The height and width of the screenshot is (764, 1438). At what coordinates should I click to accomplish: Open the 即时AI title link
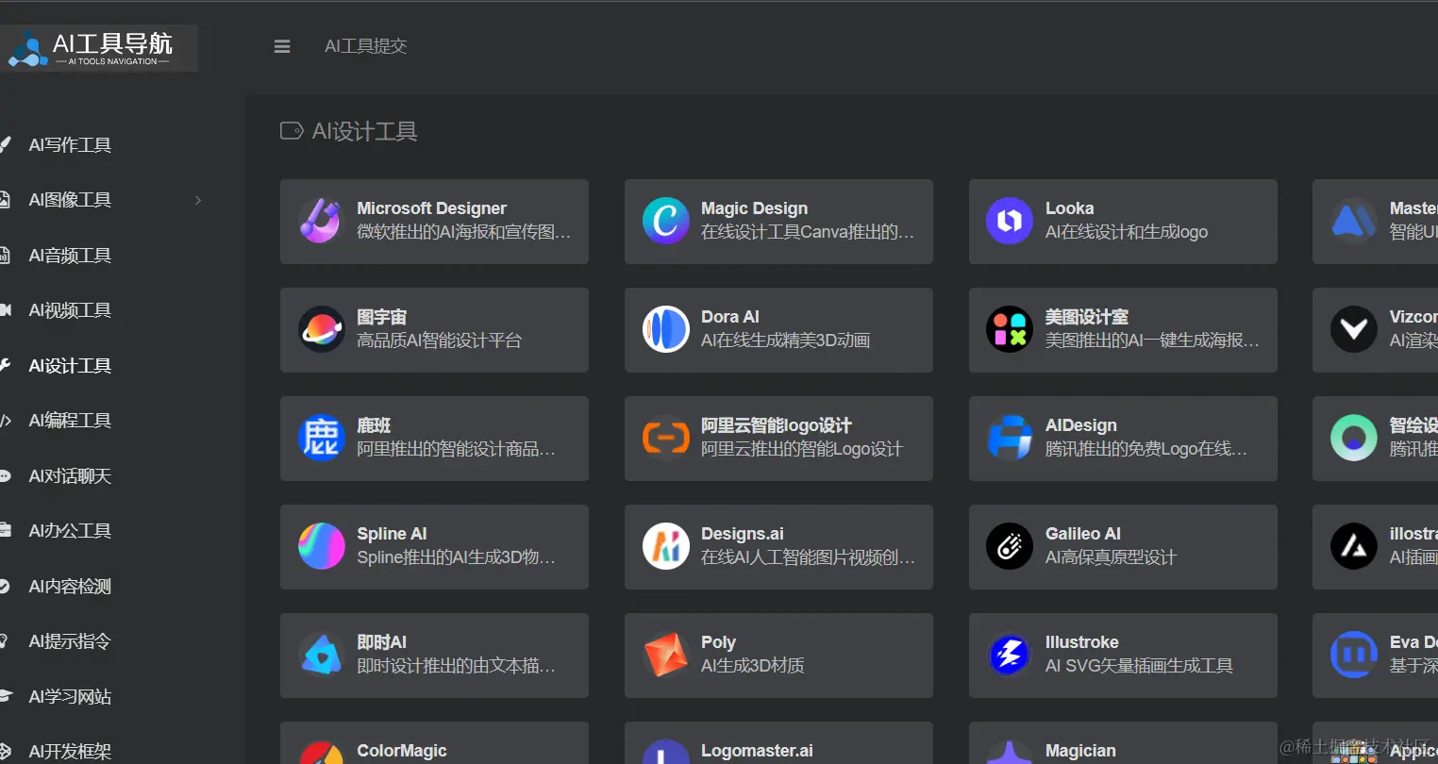(x=381, y=642)
